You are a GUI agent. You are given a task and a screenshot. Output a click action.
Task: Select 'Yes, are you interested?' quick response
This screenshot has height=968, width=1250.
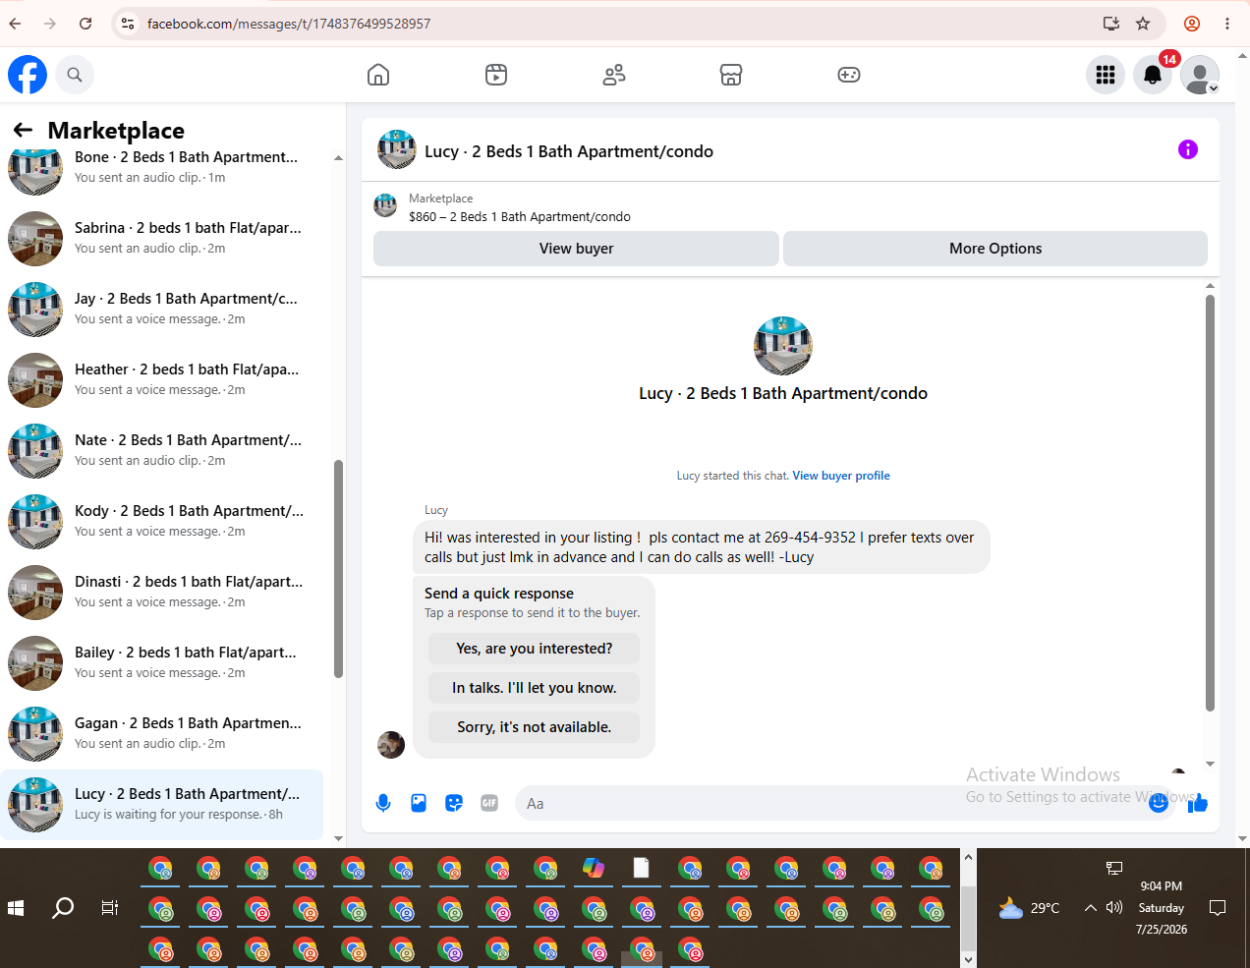tap(534, 649)
